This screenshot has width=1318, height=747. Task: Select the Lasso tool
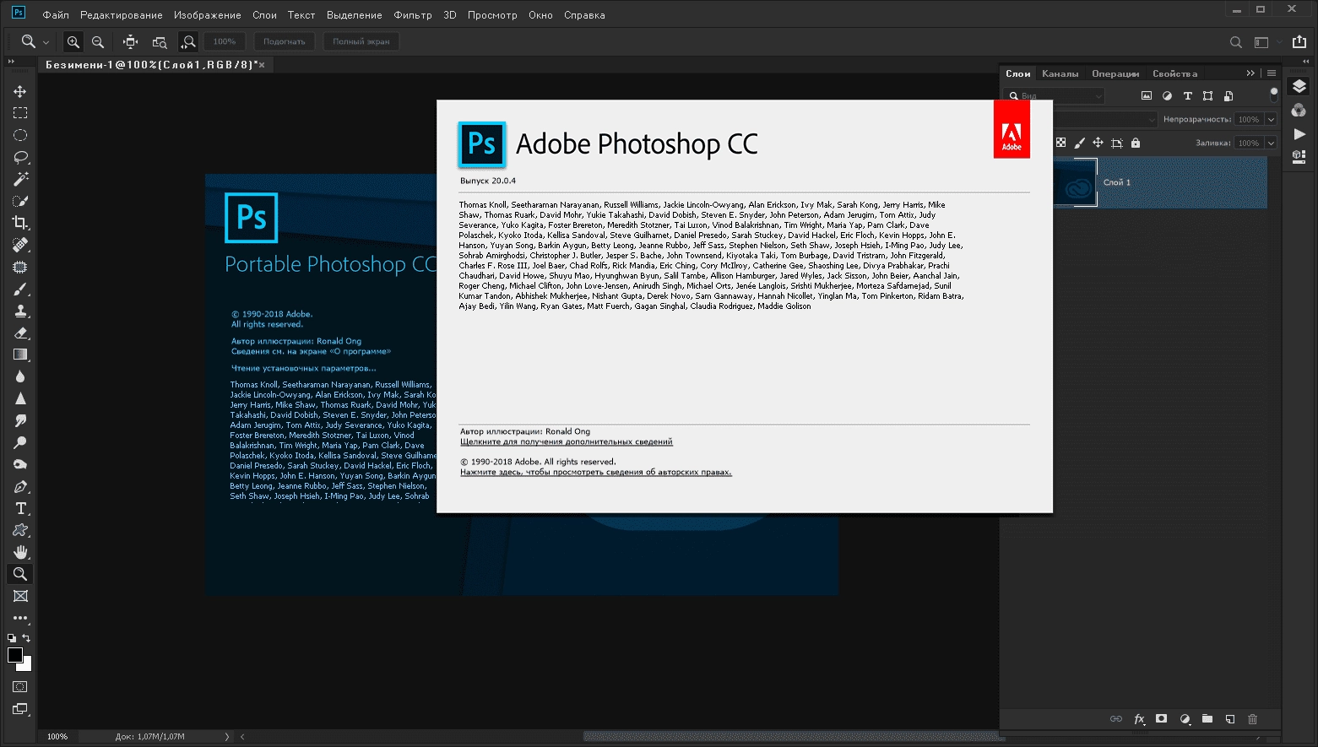click(x=20, y=157)
